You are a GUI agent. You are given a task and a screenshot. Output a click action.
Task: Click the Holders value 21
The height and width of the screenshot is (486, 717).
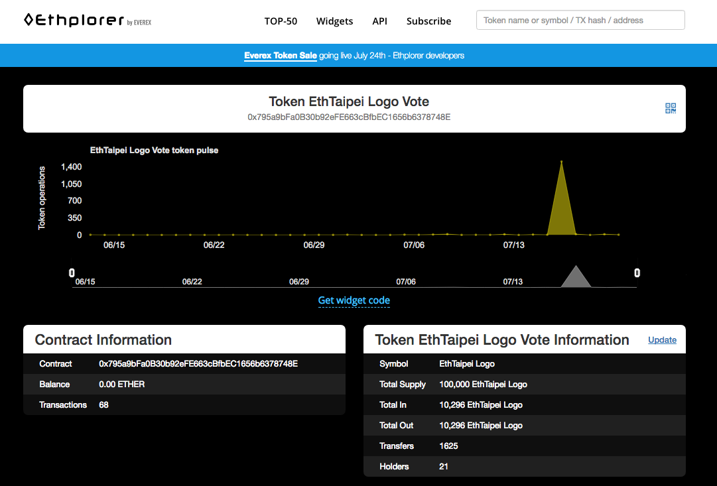(444, 467)
